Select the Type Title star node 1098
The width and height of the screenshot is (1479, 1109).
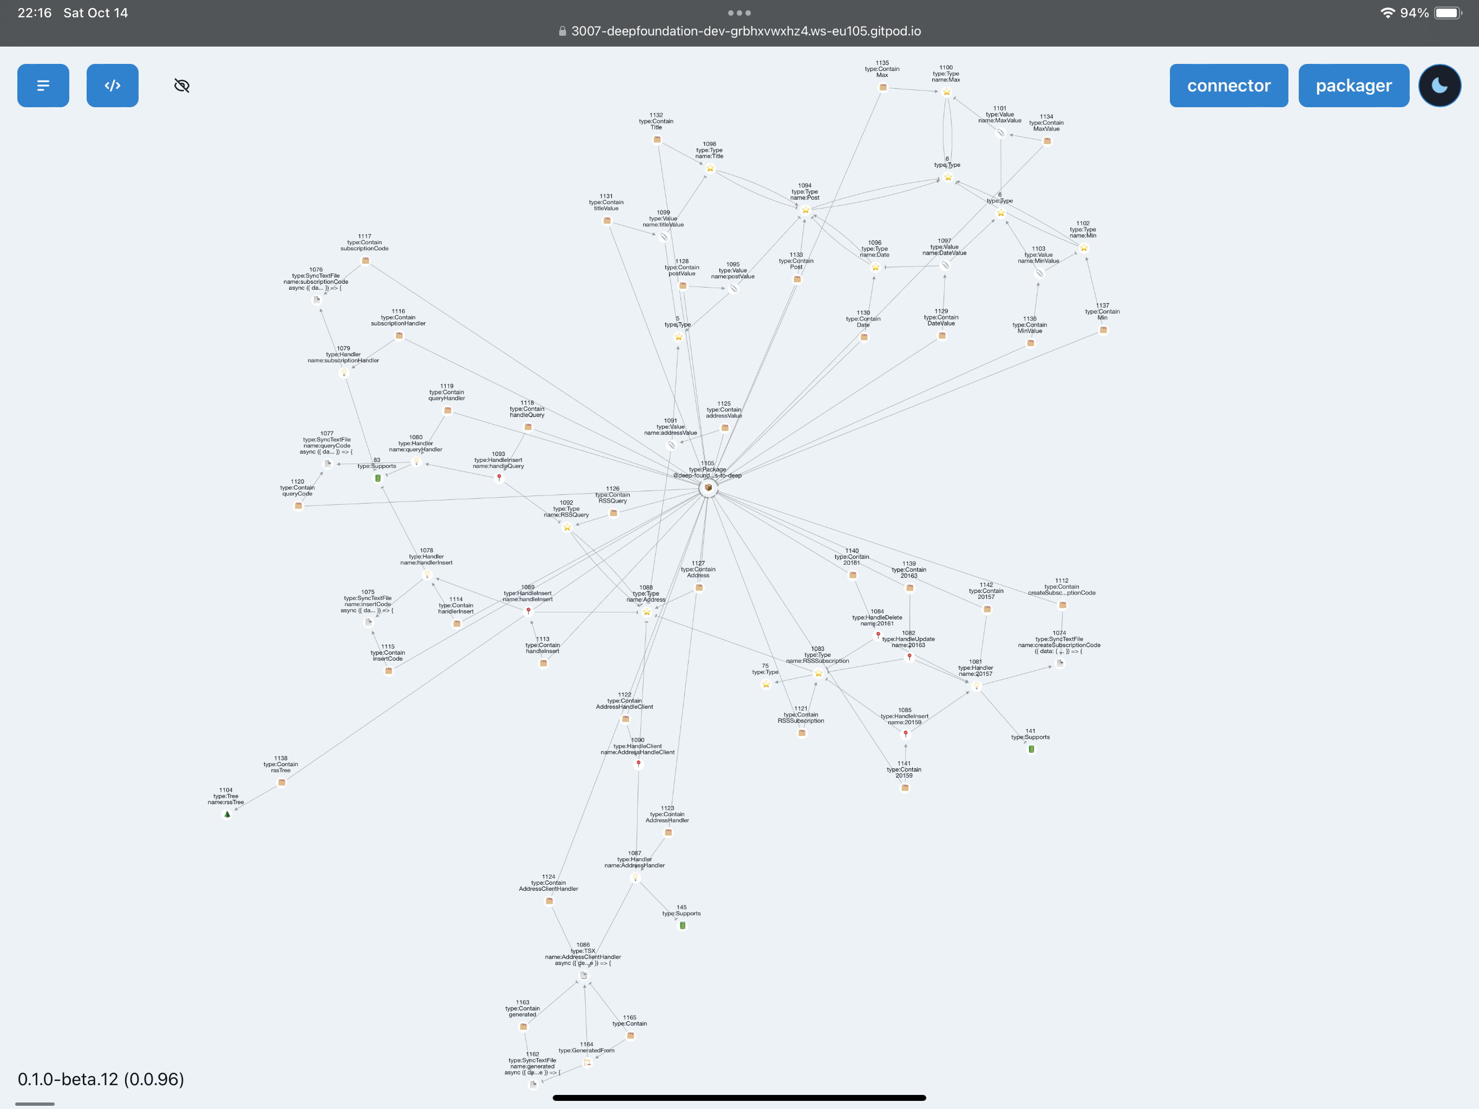pyautogui.click(x=710, y=168)
